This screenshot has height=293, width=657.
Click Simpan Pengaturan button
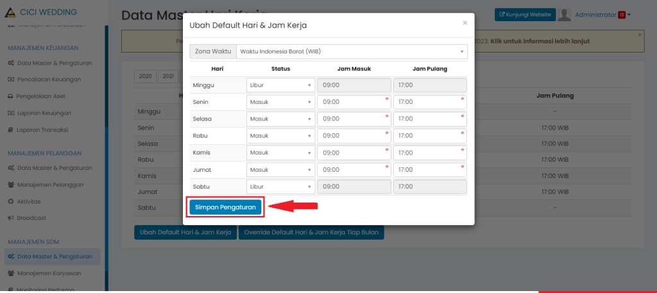click(x=226, y=207)
